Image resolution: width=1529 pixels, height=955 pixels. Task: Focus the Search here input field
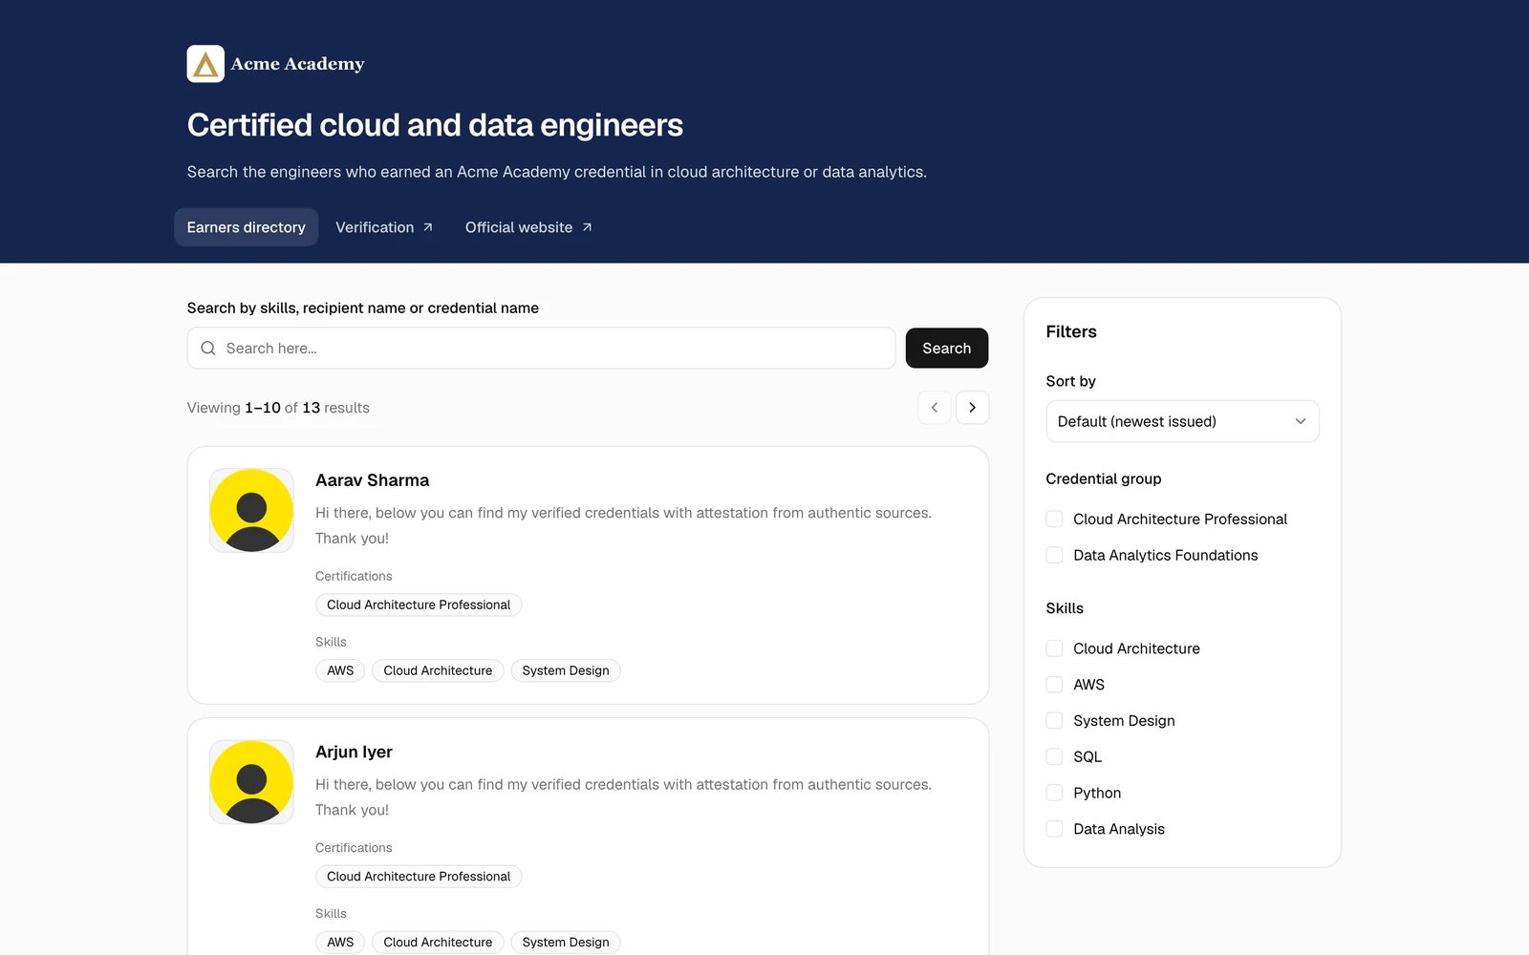coord(541,349)
